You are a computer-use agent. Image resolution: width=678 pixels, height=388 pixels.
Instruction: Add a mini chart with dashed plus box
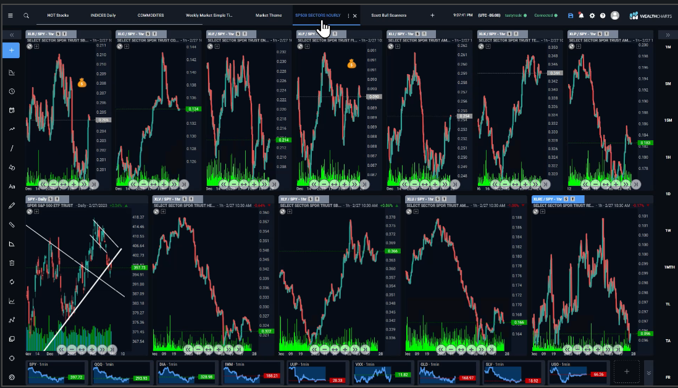[x=626, y=372]
